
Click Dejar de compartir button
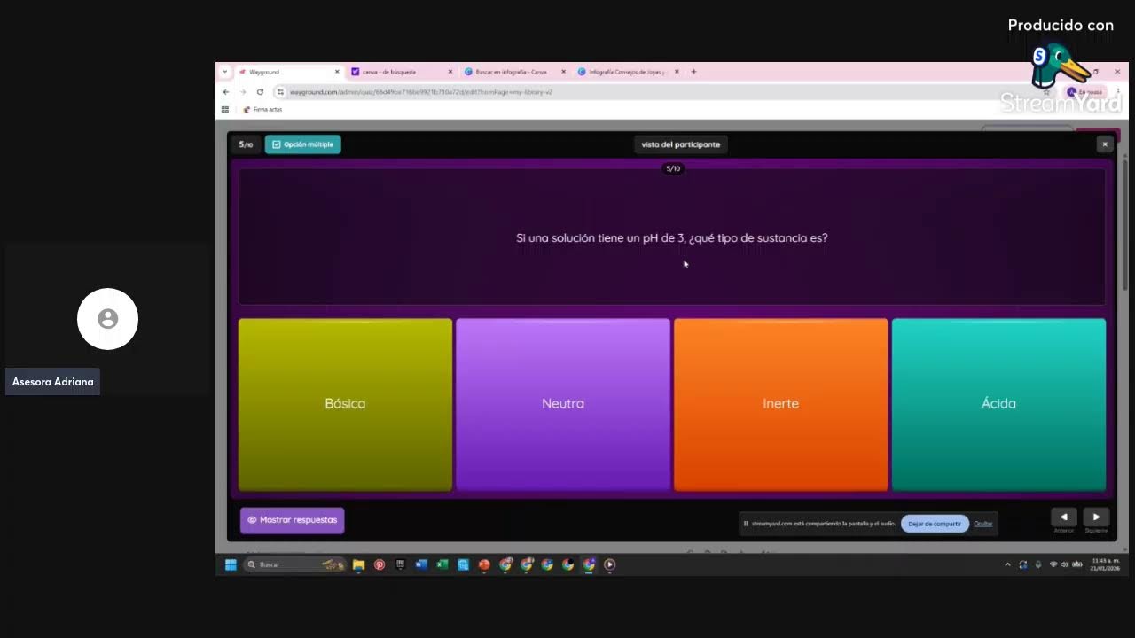pos(935,524)
